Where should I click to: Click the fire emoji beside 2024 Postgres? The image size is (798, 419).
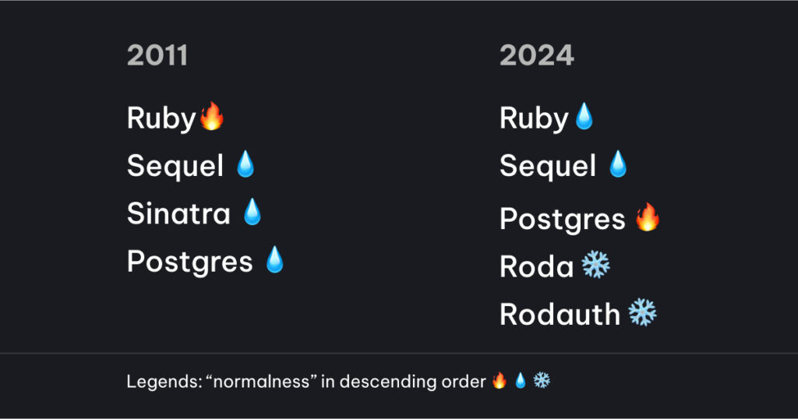[x=648, y=218]
